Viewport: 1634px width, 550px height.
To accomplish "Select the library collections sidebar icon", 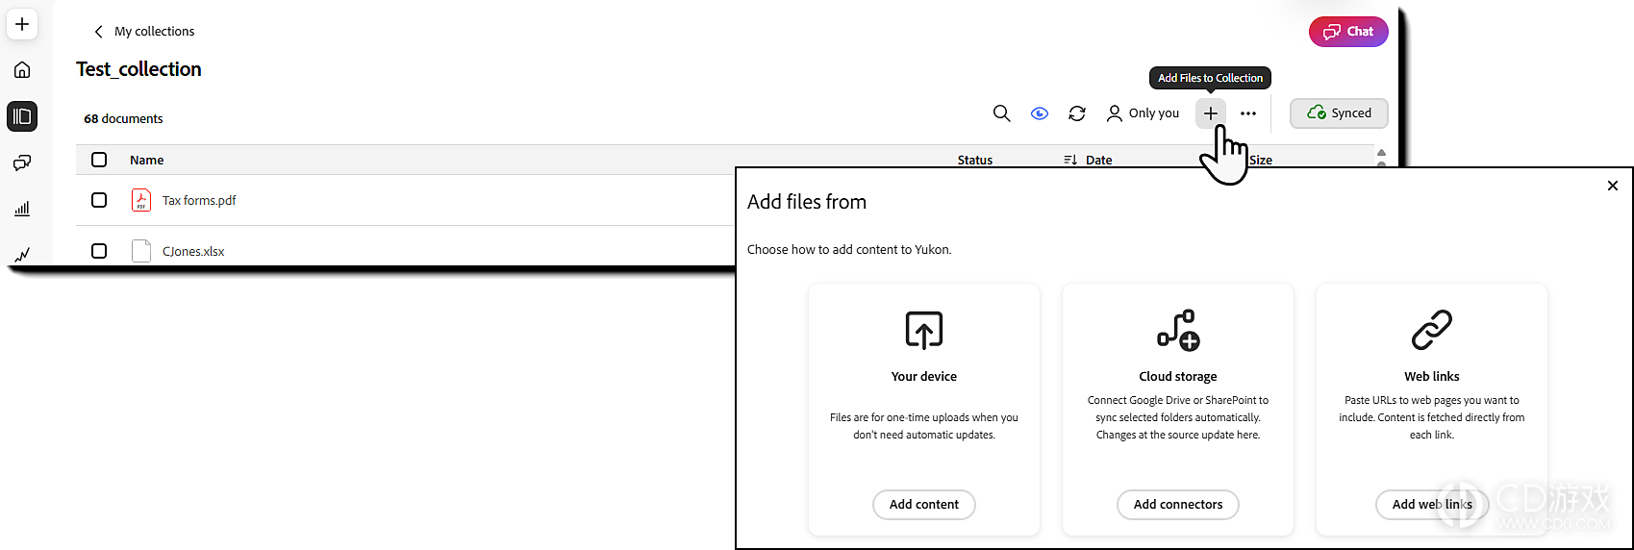I will (x=22, y=116).
